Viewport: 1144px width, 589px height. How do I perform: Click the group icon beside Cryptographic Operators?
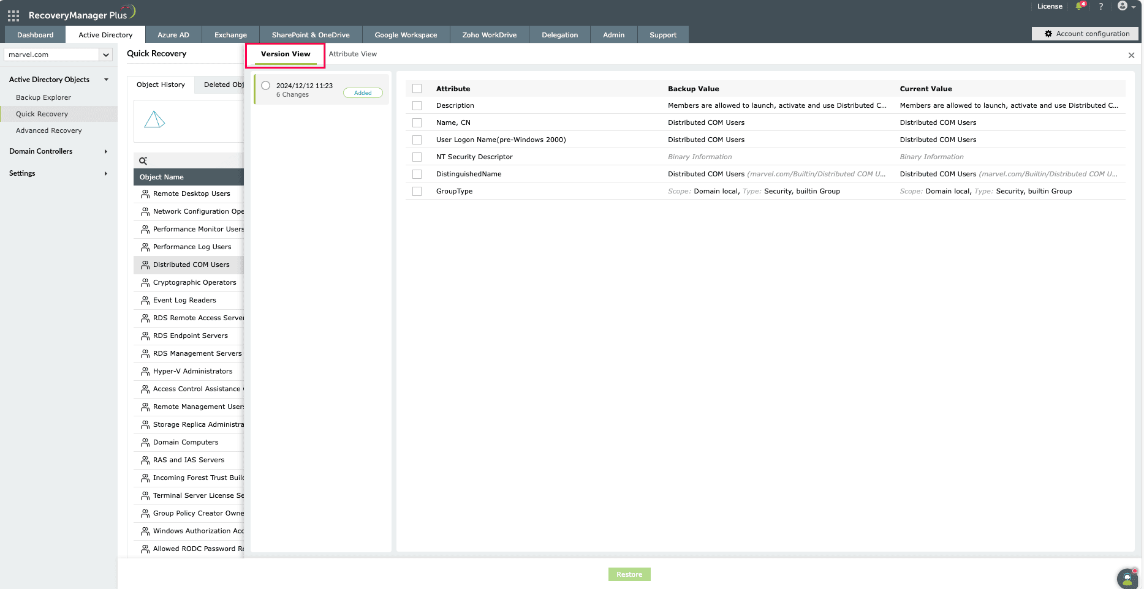tap(145, 283)
